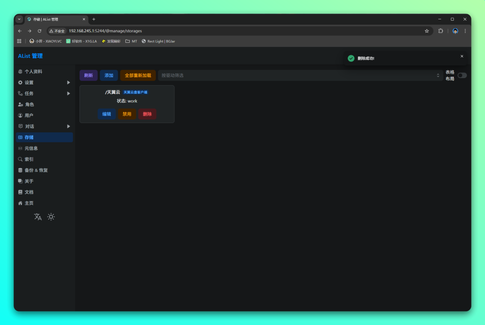Expand the 任务 tasks submenu arrow

[69, 93]
